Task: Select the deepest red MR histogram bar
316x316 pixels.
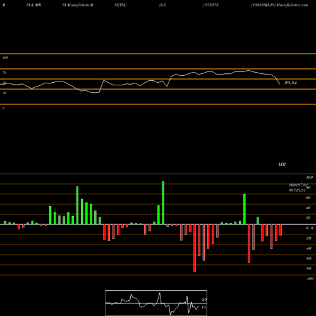Action: [x=195, y=248]
